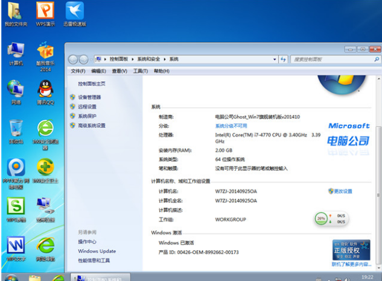
Task: Click the 正版授权 genuine badge image
Action: tap(351, 250)
